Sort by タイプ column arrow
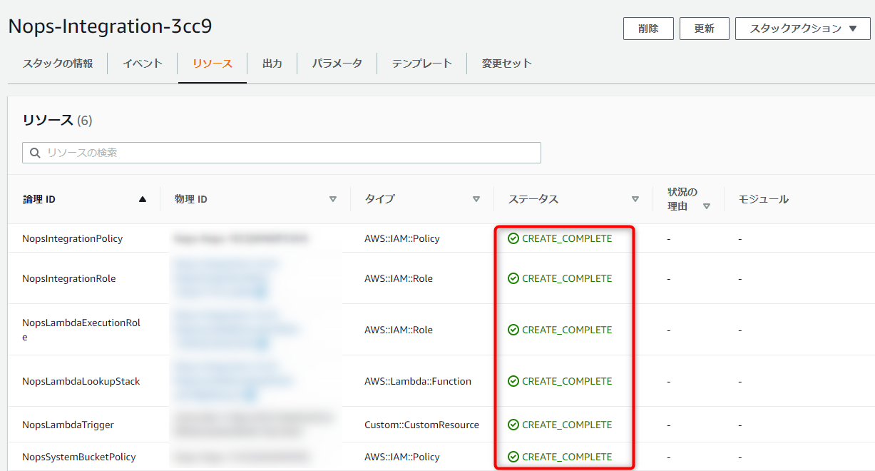 click(476, 200)
